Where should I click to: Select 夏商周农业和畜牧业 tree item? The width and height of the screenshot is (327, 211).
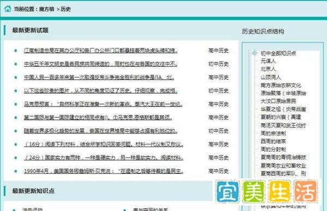coord(283,165)
